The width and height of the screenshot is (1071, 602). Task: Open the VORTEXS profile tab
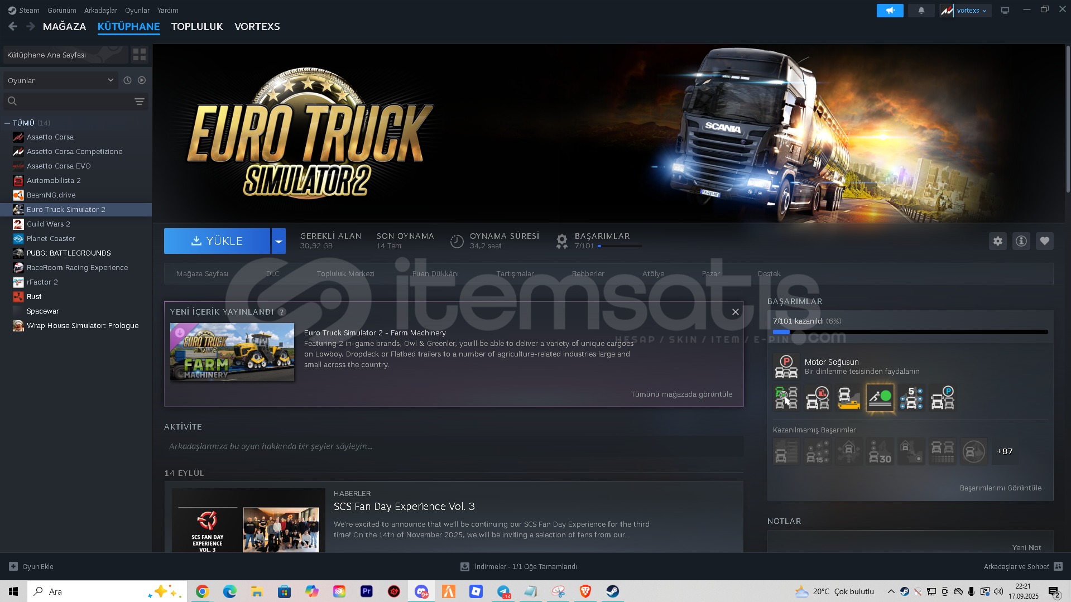coord(257,26)
